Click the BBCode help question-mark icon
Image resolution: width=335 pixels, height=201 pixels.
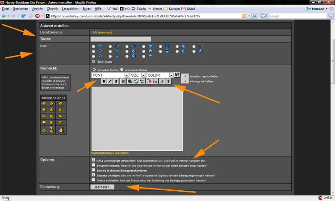[177, 75]
